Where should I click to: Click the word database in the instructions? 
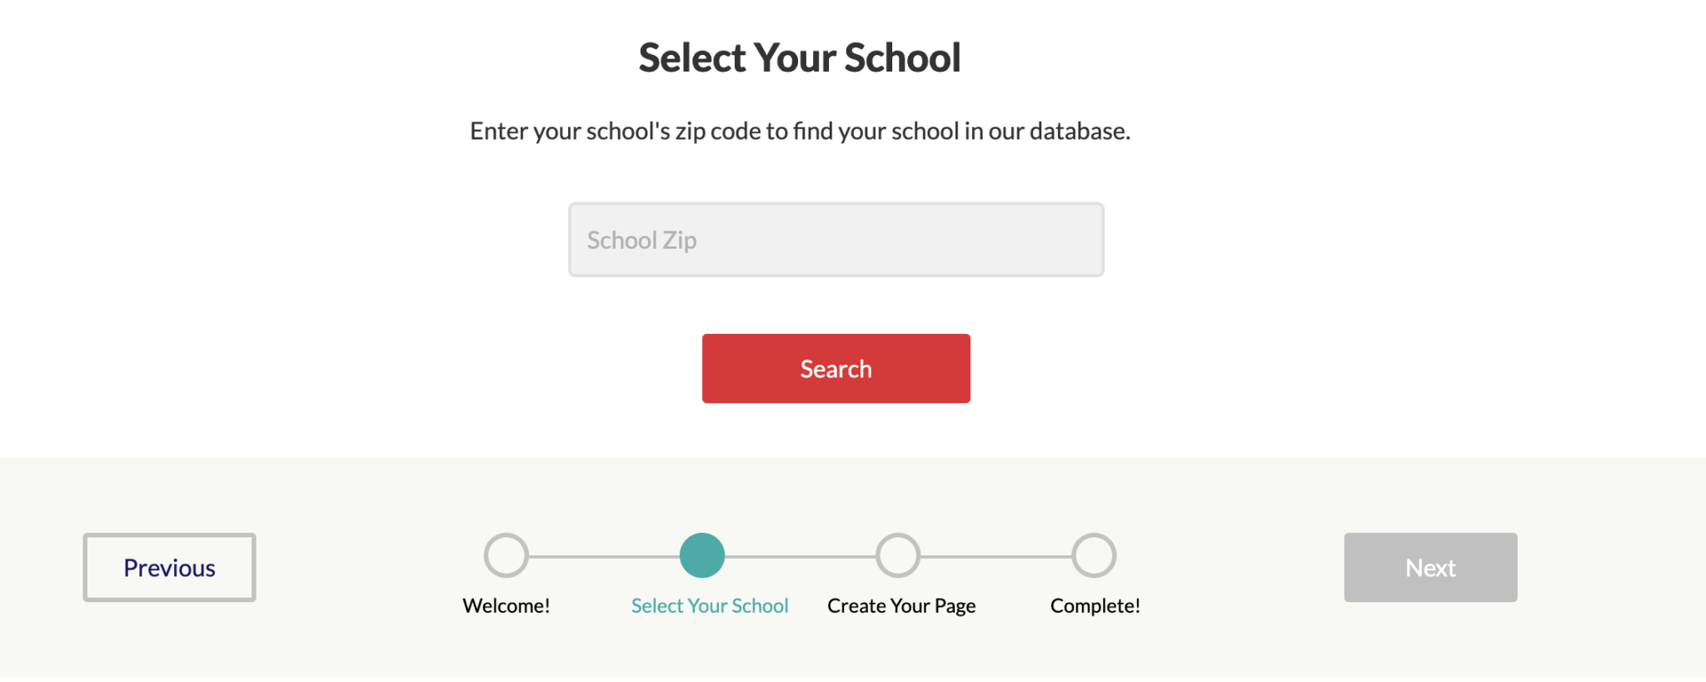point(1080,131)
